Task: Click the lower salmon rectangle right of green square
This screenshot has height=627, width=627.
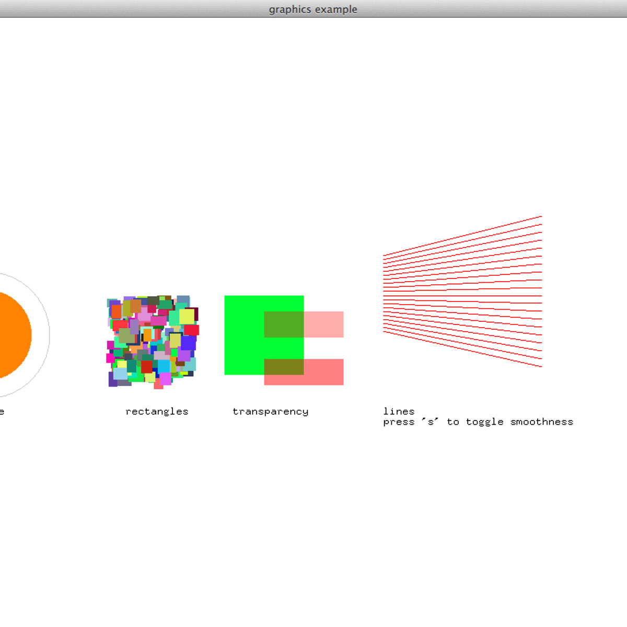Action: tap(323, 372)
